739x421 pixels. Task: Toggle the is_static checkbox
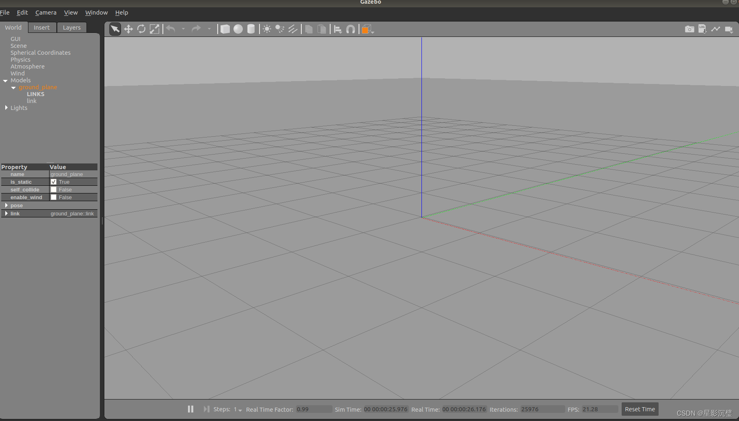coord(54,182)
